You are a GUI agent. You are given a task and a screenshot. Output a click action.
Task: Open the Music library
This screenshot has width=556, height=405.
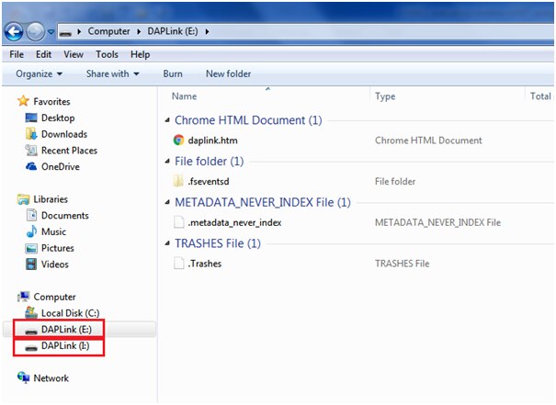point(53,232)
